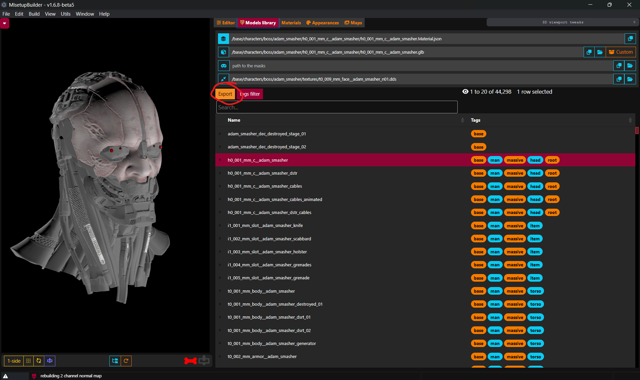Viewport: 640px width, 380px height.
Task: Open the tags filter
Action: coord(249,94)
